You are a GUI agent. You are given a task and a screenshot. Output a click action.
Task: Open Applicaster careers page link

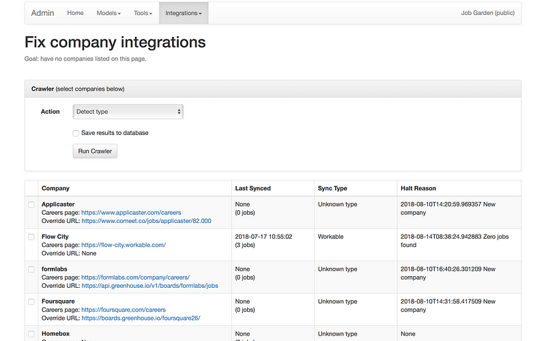click(x=131, y=213)
